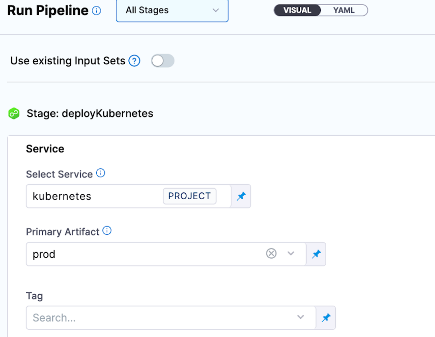Switch to YAML view mode
Image resolution: width=435 pixels, height=337 pixels.
(344, 10)
